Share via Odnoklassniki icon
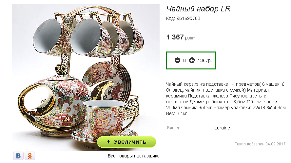The image size is (291, 163). click(30, 156)
